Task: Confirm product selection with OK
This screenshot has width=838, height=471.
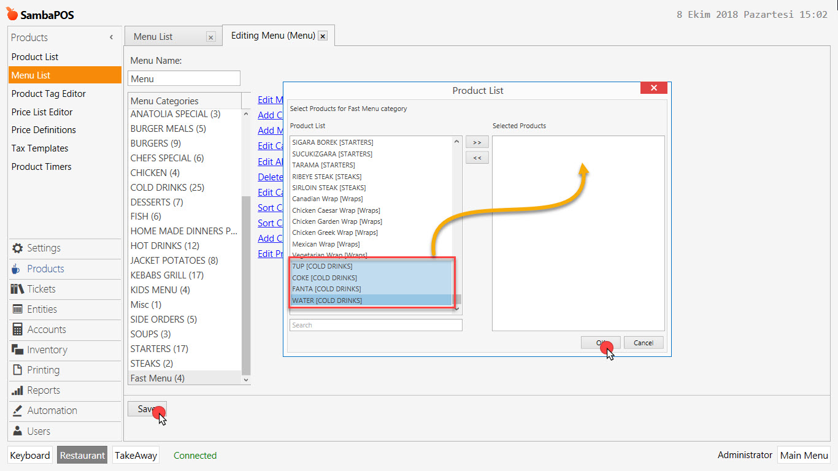Action: (599, 343)
